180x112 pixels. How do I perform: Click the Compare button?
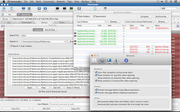click(144, 16)
